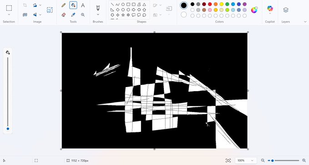This screenshot has height=165, width=309.
Task: Select the Text tool
Action: [x=83, y=5]
